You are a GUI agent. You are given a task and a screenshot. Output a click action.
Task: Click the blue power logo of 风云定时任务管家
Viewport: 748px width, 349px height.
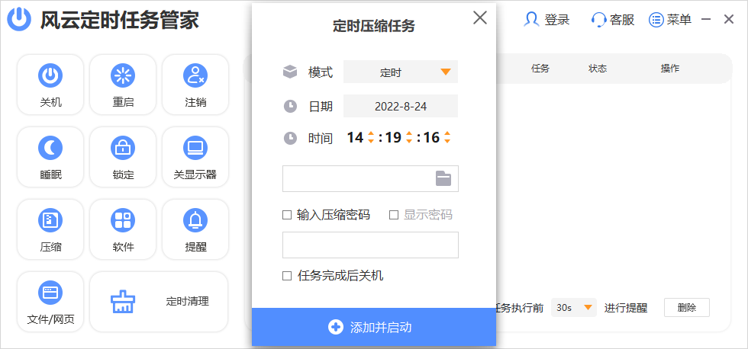click(x=19, y=20)
